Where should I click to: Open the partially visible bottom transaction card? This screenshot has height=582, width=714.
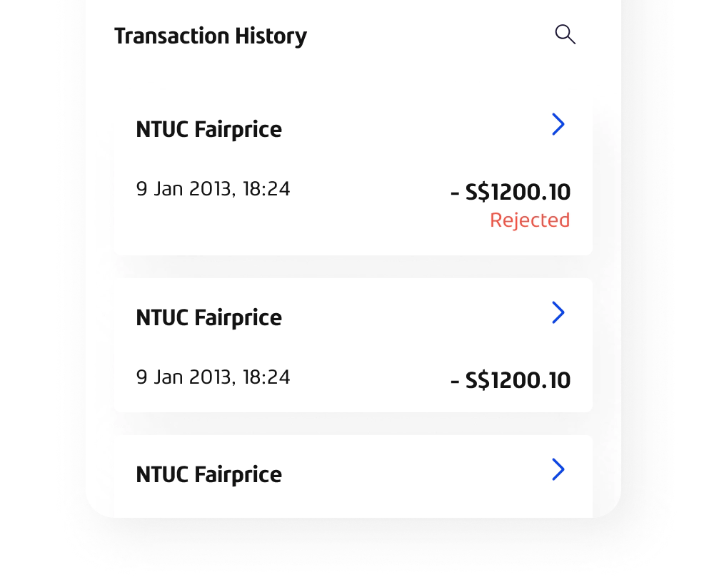coord(353,476)
